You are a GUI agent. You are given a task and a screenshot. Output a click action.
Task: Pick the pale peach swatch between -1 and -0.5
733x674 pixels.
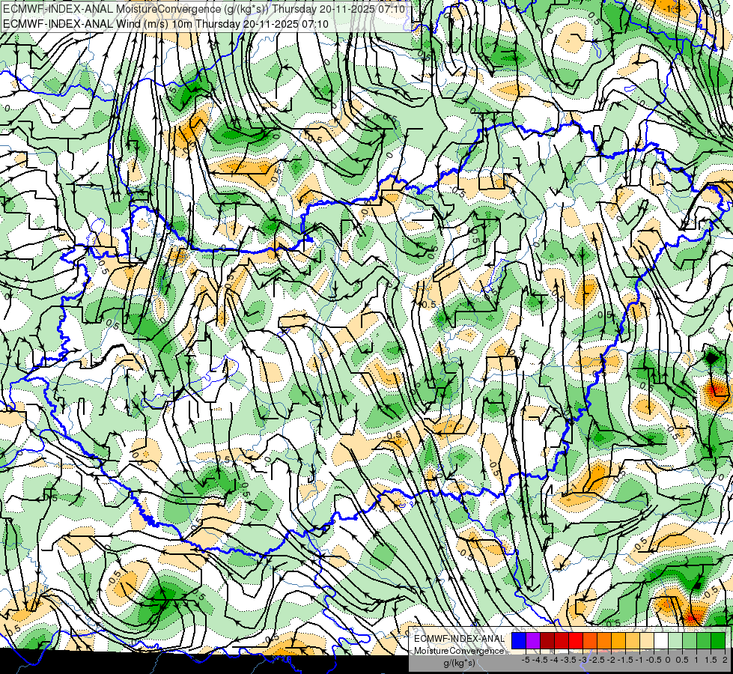[x=647, y=641]
